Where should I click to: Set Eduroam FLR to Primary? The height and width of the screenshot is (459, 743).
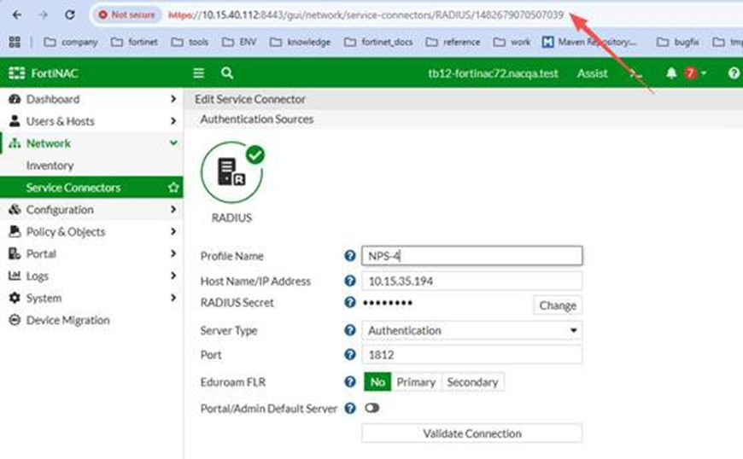pyautogui.click(x=416, y=382)
